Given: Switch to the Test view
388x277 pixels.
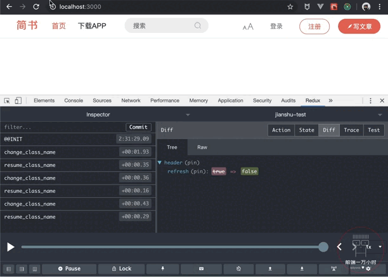Looking at the screenshot, I should pyautogui.click(x=374, y=130).
